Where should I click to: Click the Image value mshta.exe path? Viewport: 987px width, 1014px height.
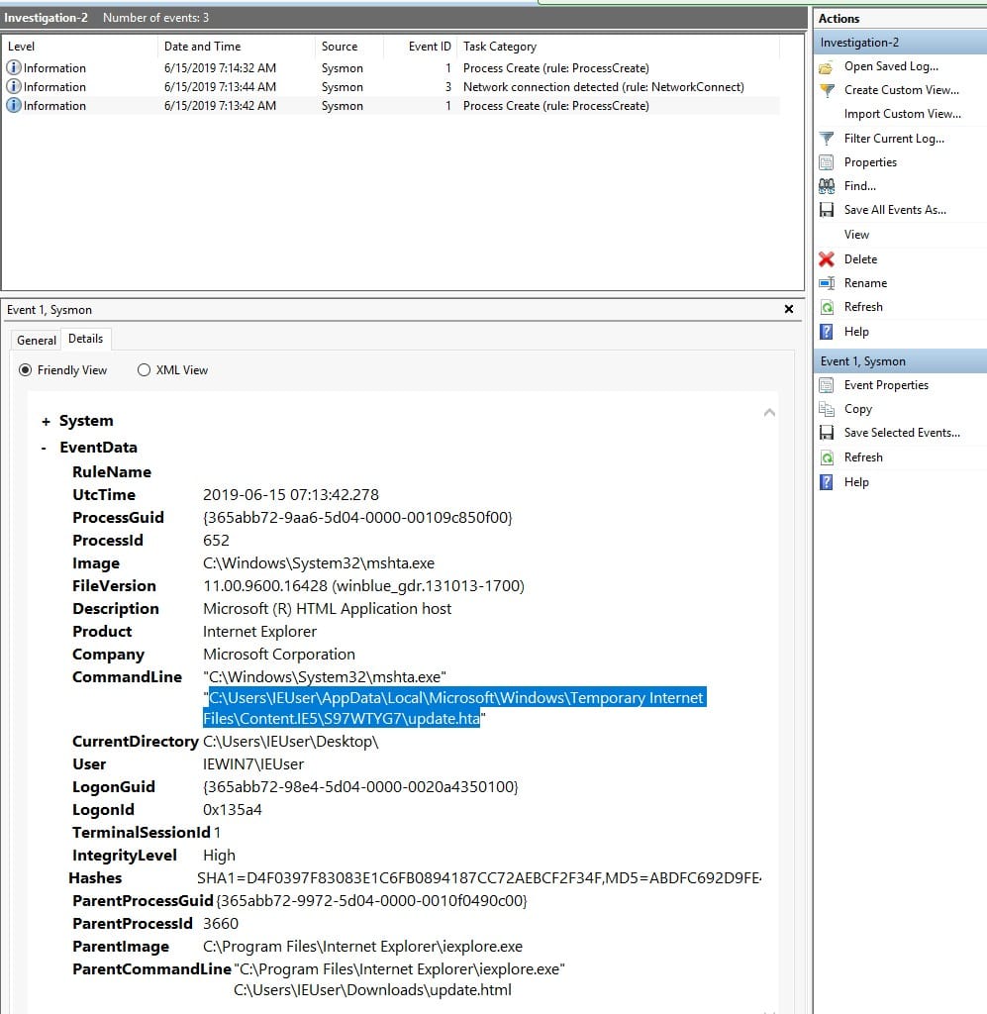pos(319,563)
